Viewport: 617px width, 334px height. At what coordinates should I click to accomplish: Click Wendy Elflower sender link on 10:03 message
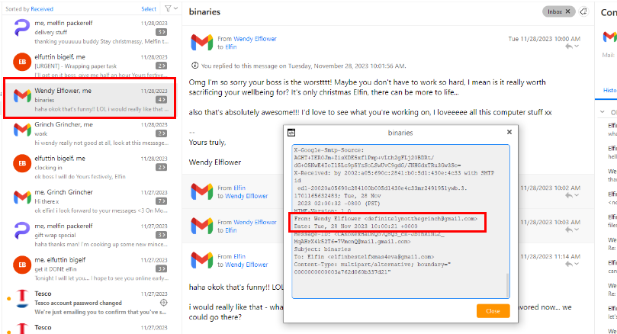(x=255, y=222)
